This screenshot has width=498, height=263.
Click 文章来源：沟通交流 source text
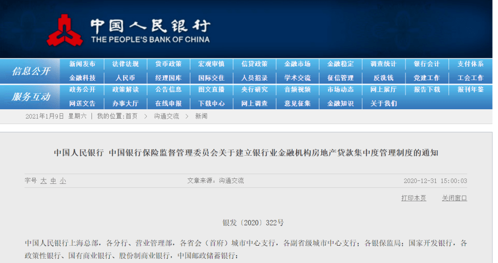215,181
